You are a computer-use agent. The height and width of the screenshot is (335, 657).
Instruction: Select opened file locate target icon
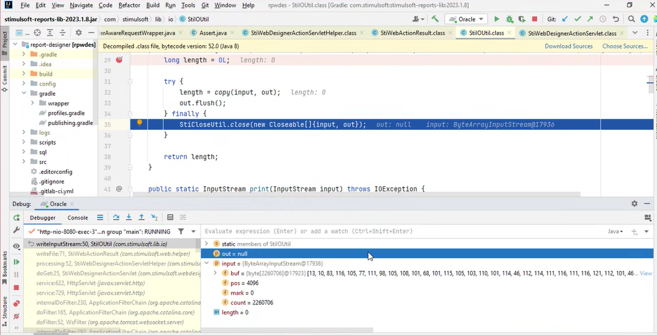tap(37, 33)
